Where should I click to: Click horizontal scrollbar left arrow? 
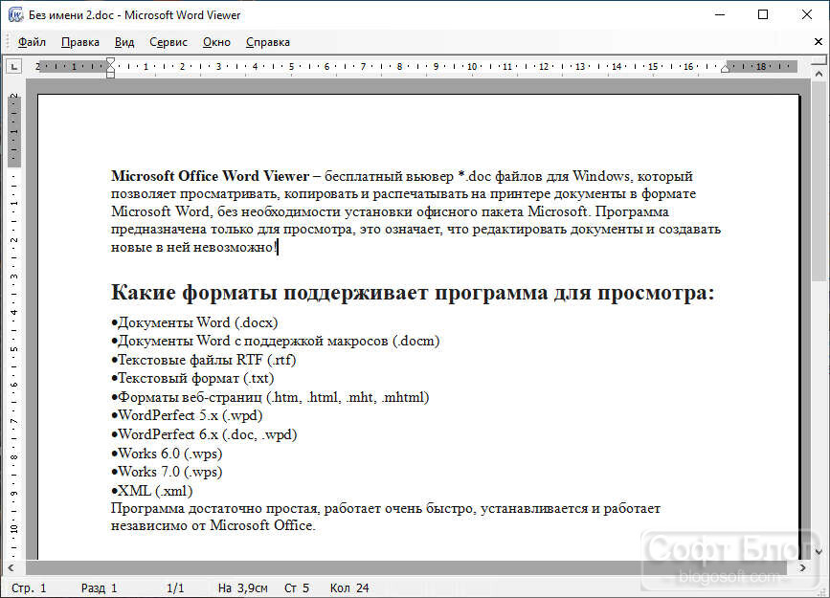(x=11, y=567)
